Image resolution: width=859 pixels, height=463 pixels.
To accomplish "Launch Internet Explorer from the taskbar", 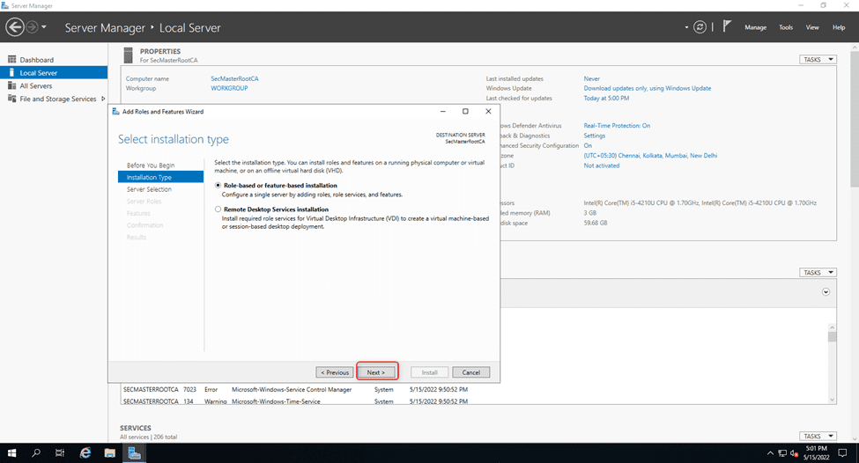I will pyautogui.click(x=85, y=453).
